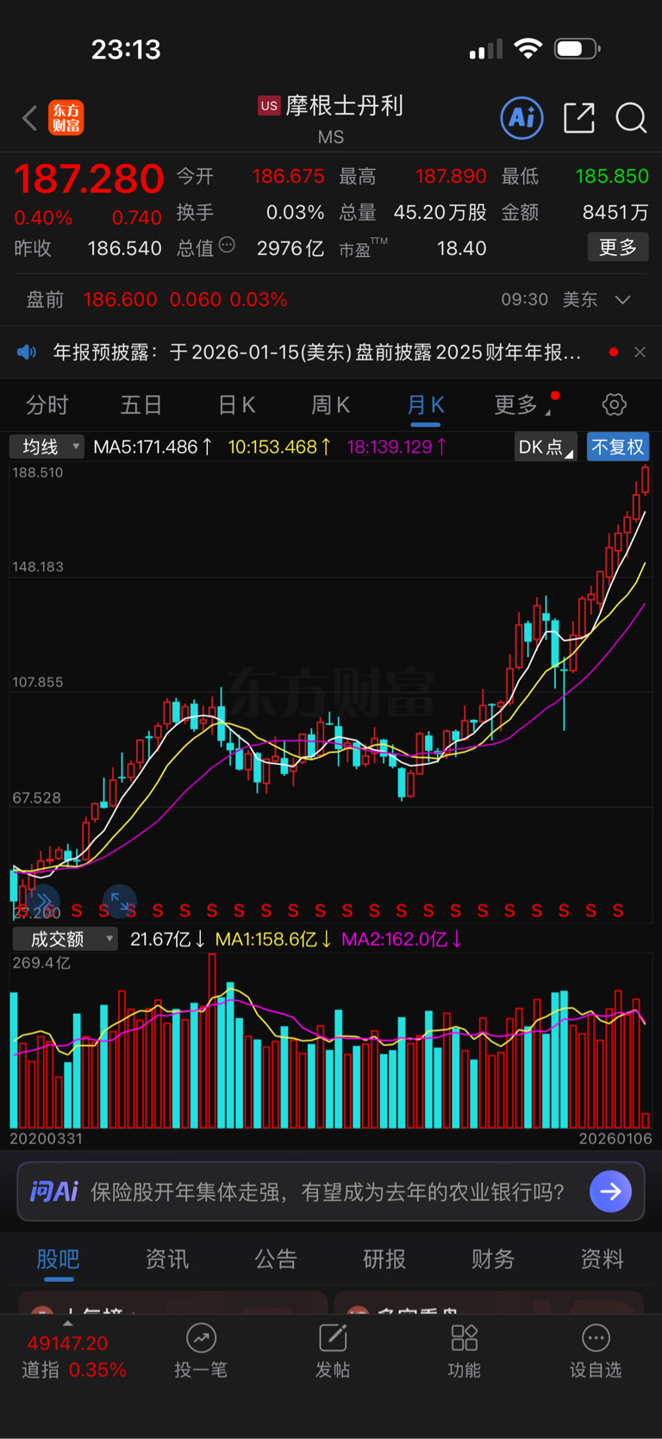The height and width of the screenshot is (1439, 662).
Task: Tap the 更多 quote details button
Action: coord(618,247)
